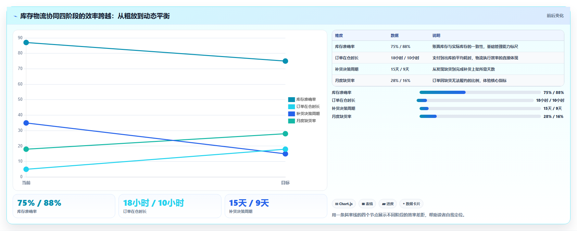Click the 月度缺货率 progress bar
The height and width of the screenshot is (231, 577).
tap(480, 116)
